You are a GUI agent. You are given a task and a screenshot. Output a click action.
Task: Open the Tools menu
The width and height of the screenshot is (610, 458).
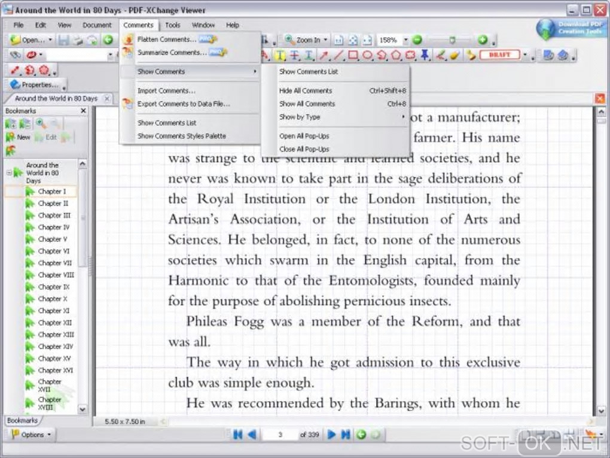pyautogui.click(x=172, y=25)
